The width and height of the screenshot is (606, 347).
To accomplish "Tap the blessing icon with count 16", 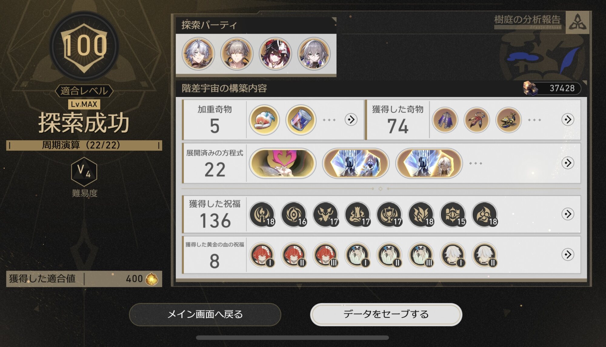I will (294, 214).
